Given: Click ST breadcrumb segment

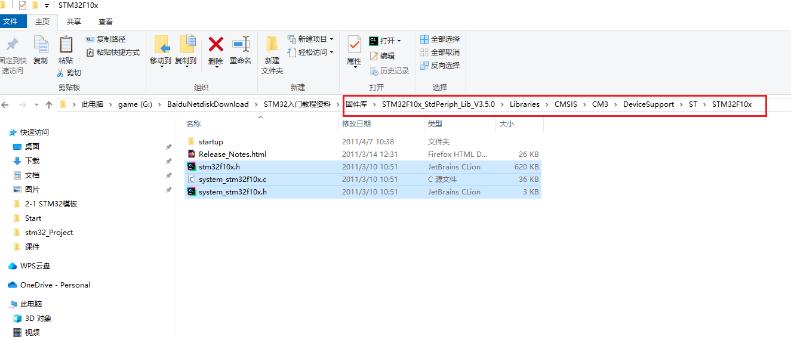Looking at the screenshot, I should click(692, 104).
